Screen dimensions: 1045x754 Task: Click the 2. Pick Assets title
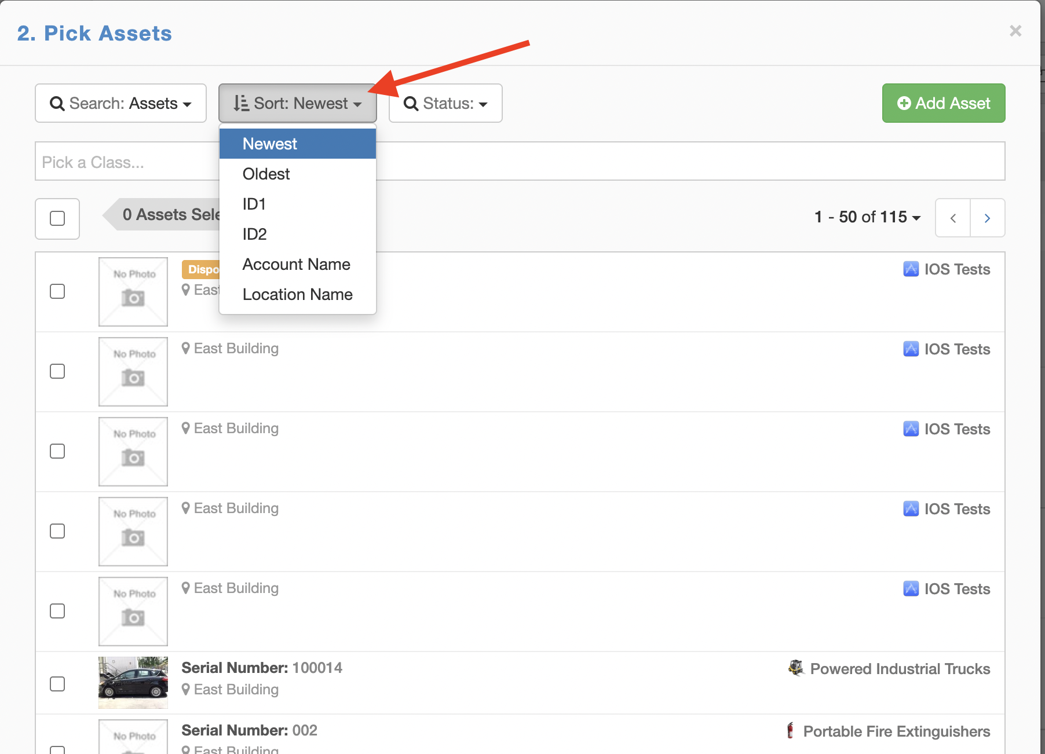pos(94,33)
